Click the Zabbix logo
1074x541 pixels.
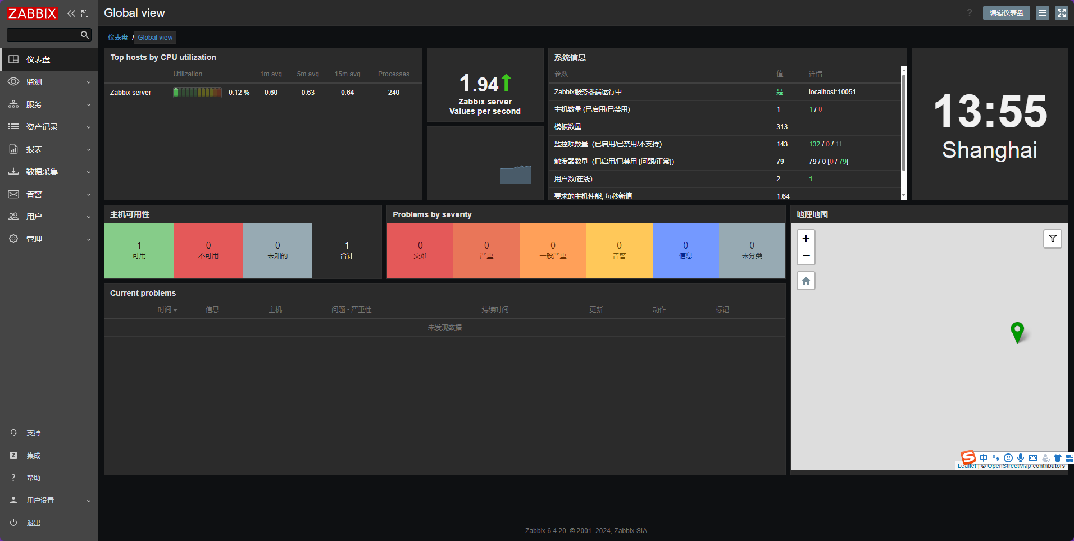click(x=32, y=13)
